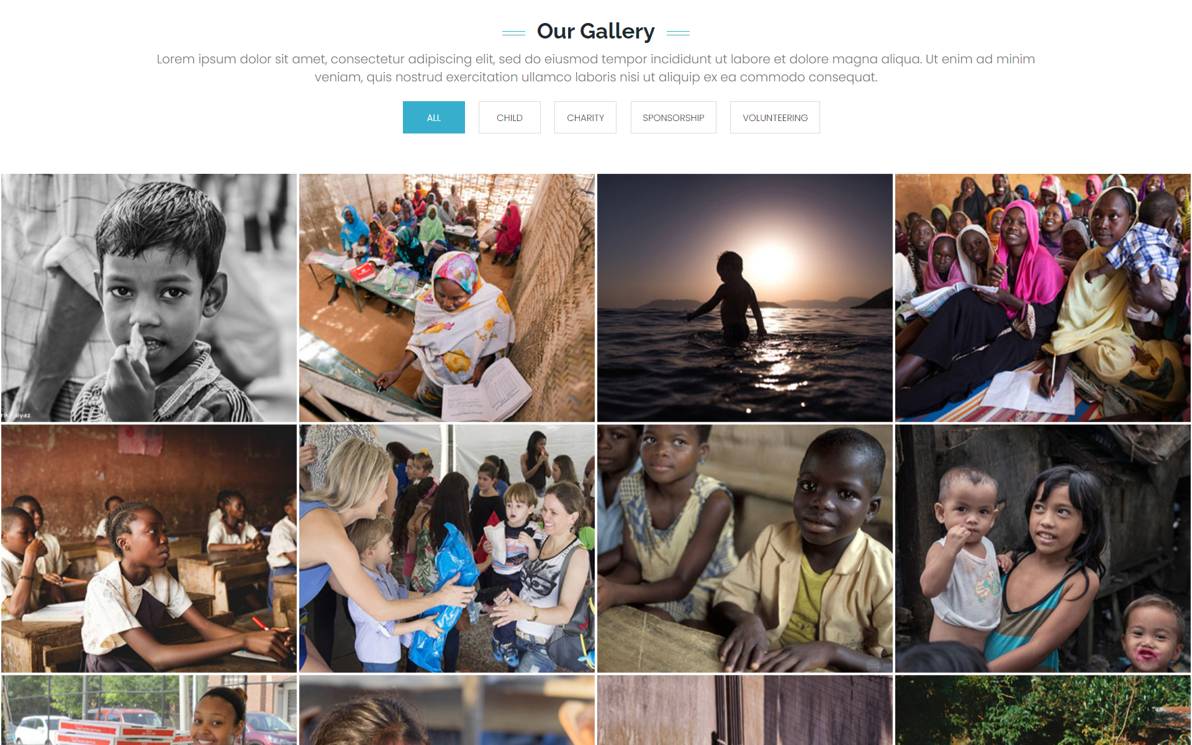
Task: Filter gallery by CHILD
Action: 509,117
